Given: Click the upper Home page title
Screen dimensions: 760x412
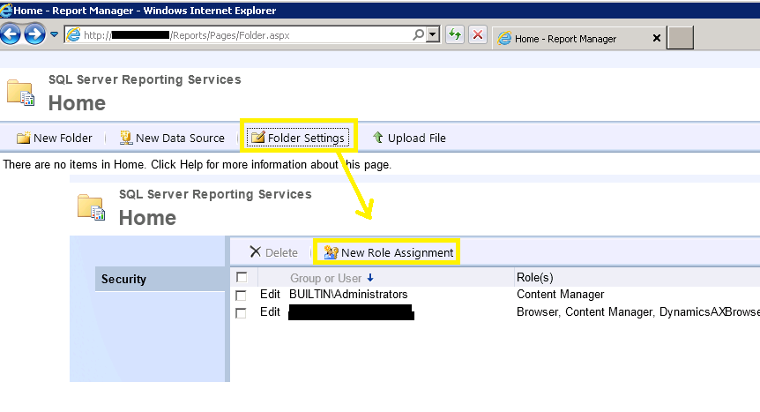Looking at the screenshot, I should click(x=77, y=103).
